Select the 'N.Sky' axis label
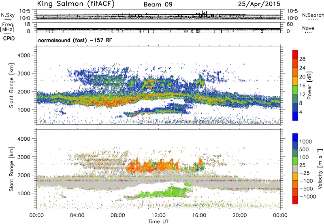324x224 pixels. click(x=8, y=15)
